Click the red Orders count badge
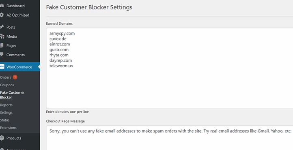Viewport: 293px width, 150px height. click(x=15, y=77)
